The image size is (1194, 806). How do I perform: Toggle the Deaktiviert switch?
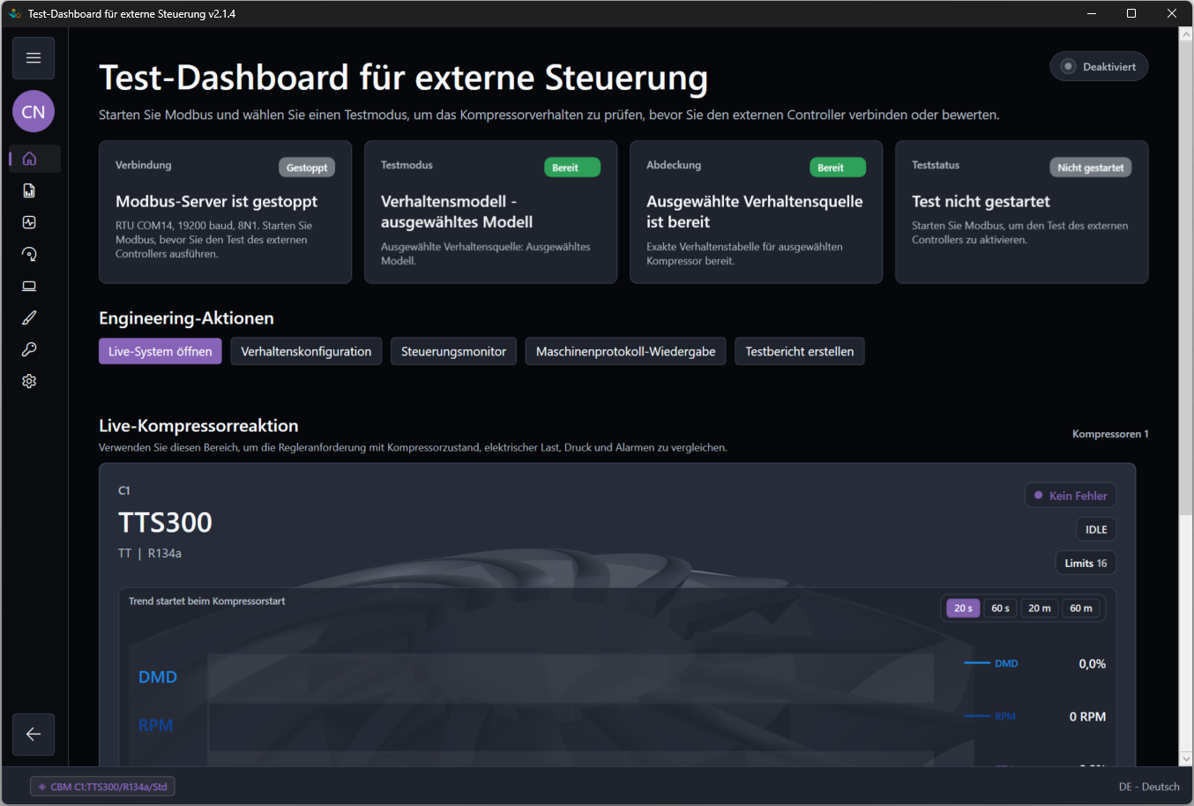pos(1099,67)
